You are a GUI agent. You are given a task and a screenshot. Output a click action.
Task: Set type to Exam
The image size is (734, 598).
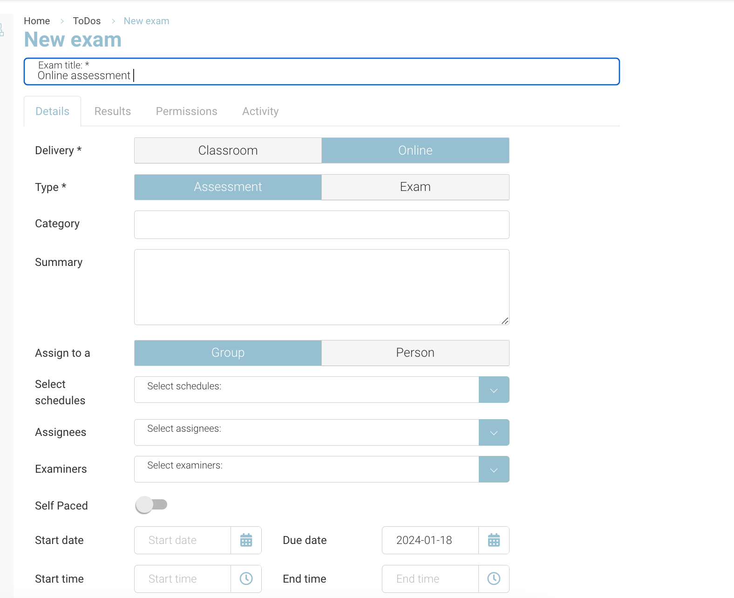415,187
